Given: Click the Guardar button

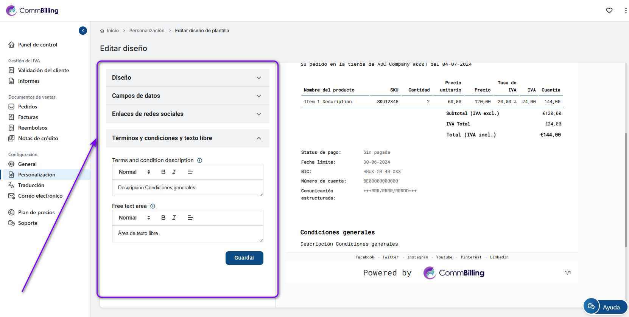Looking at the screenshot, I should (x=244, y=258).
